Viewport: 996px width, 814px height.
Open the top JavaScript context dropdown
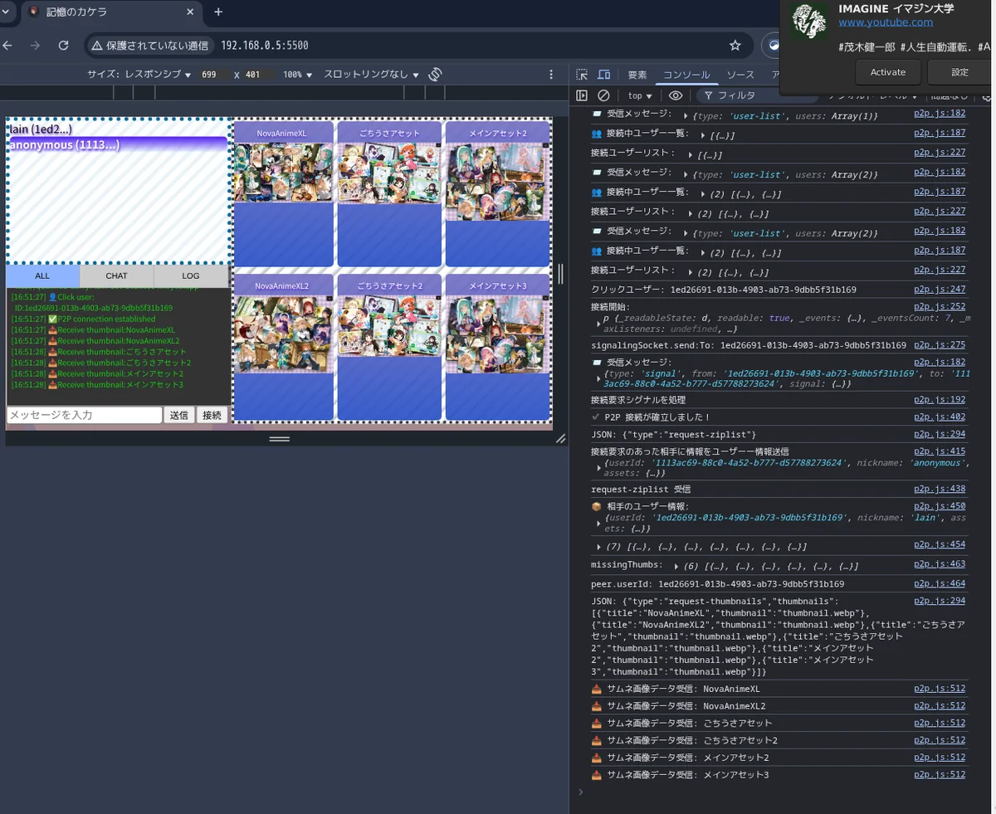pyautogui.click(x=640, y=96)
